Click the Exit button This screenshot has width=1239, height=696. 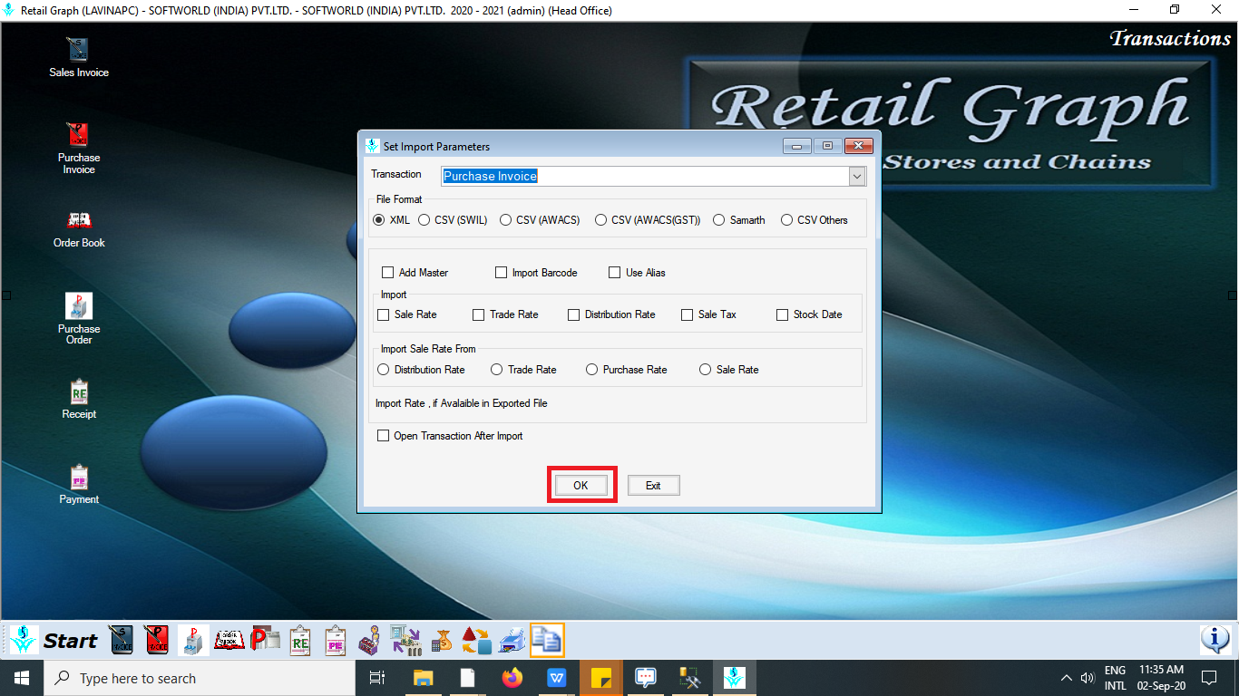tap(653, 486)
